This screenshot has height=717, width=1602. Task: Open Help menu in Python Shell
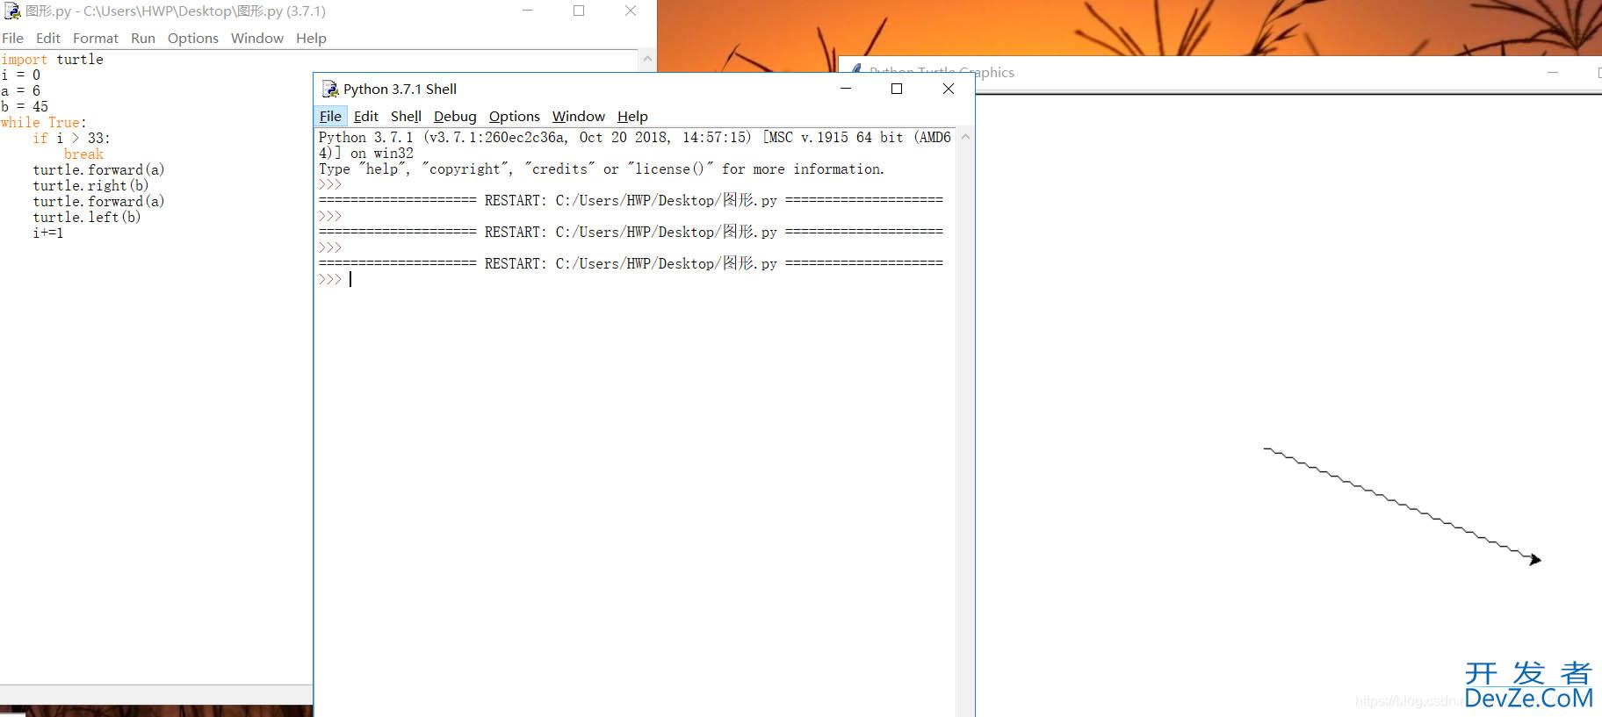pyautogui.click(x=632, y=116)
